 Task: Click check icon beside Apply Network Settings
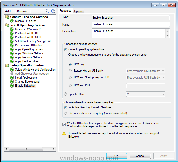[12, 57]
